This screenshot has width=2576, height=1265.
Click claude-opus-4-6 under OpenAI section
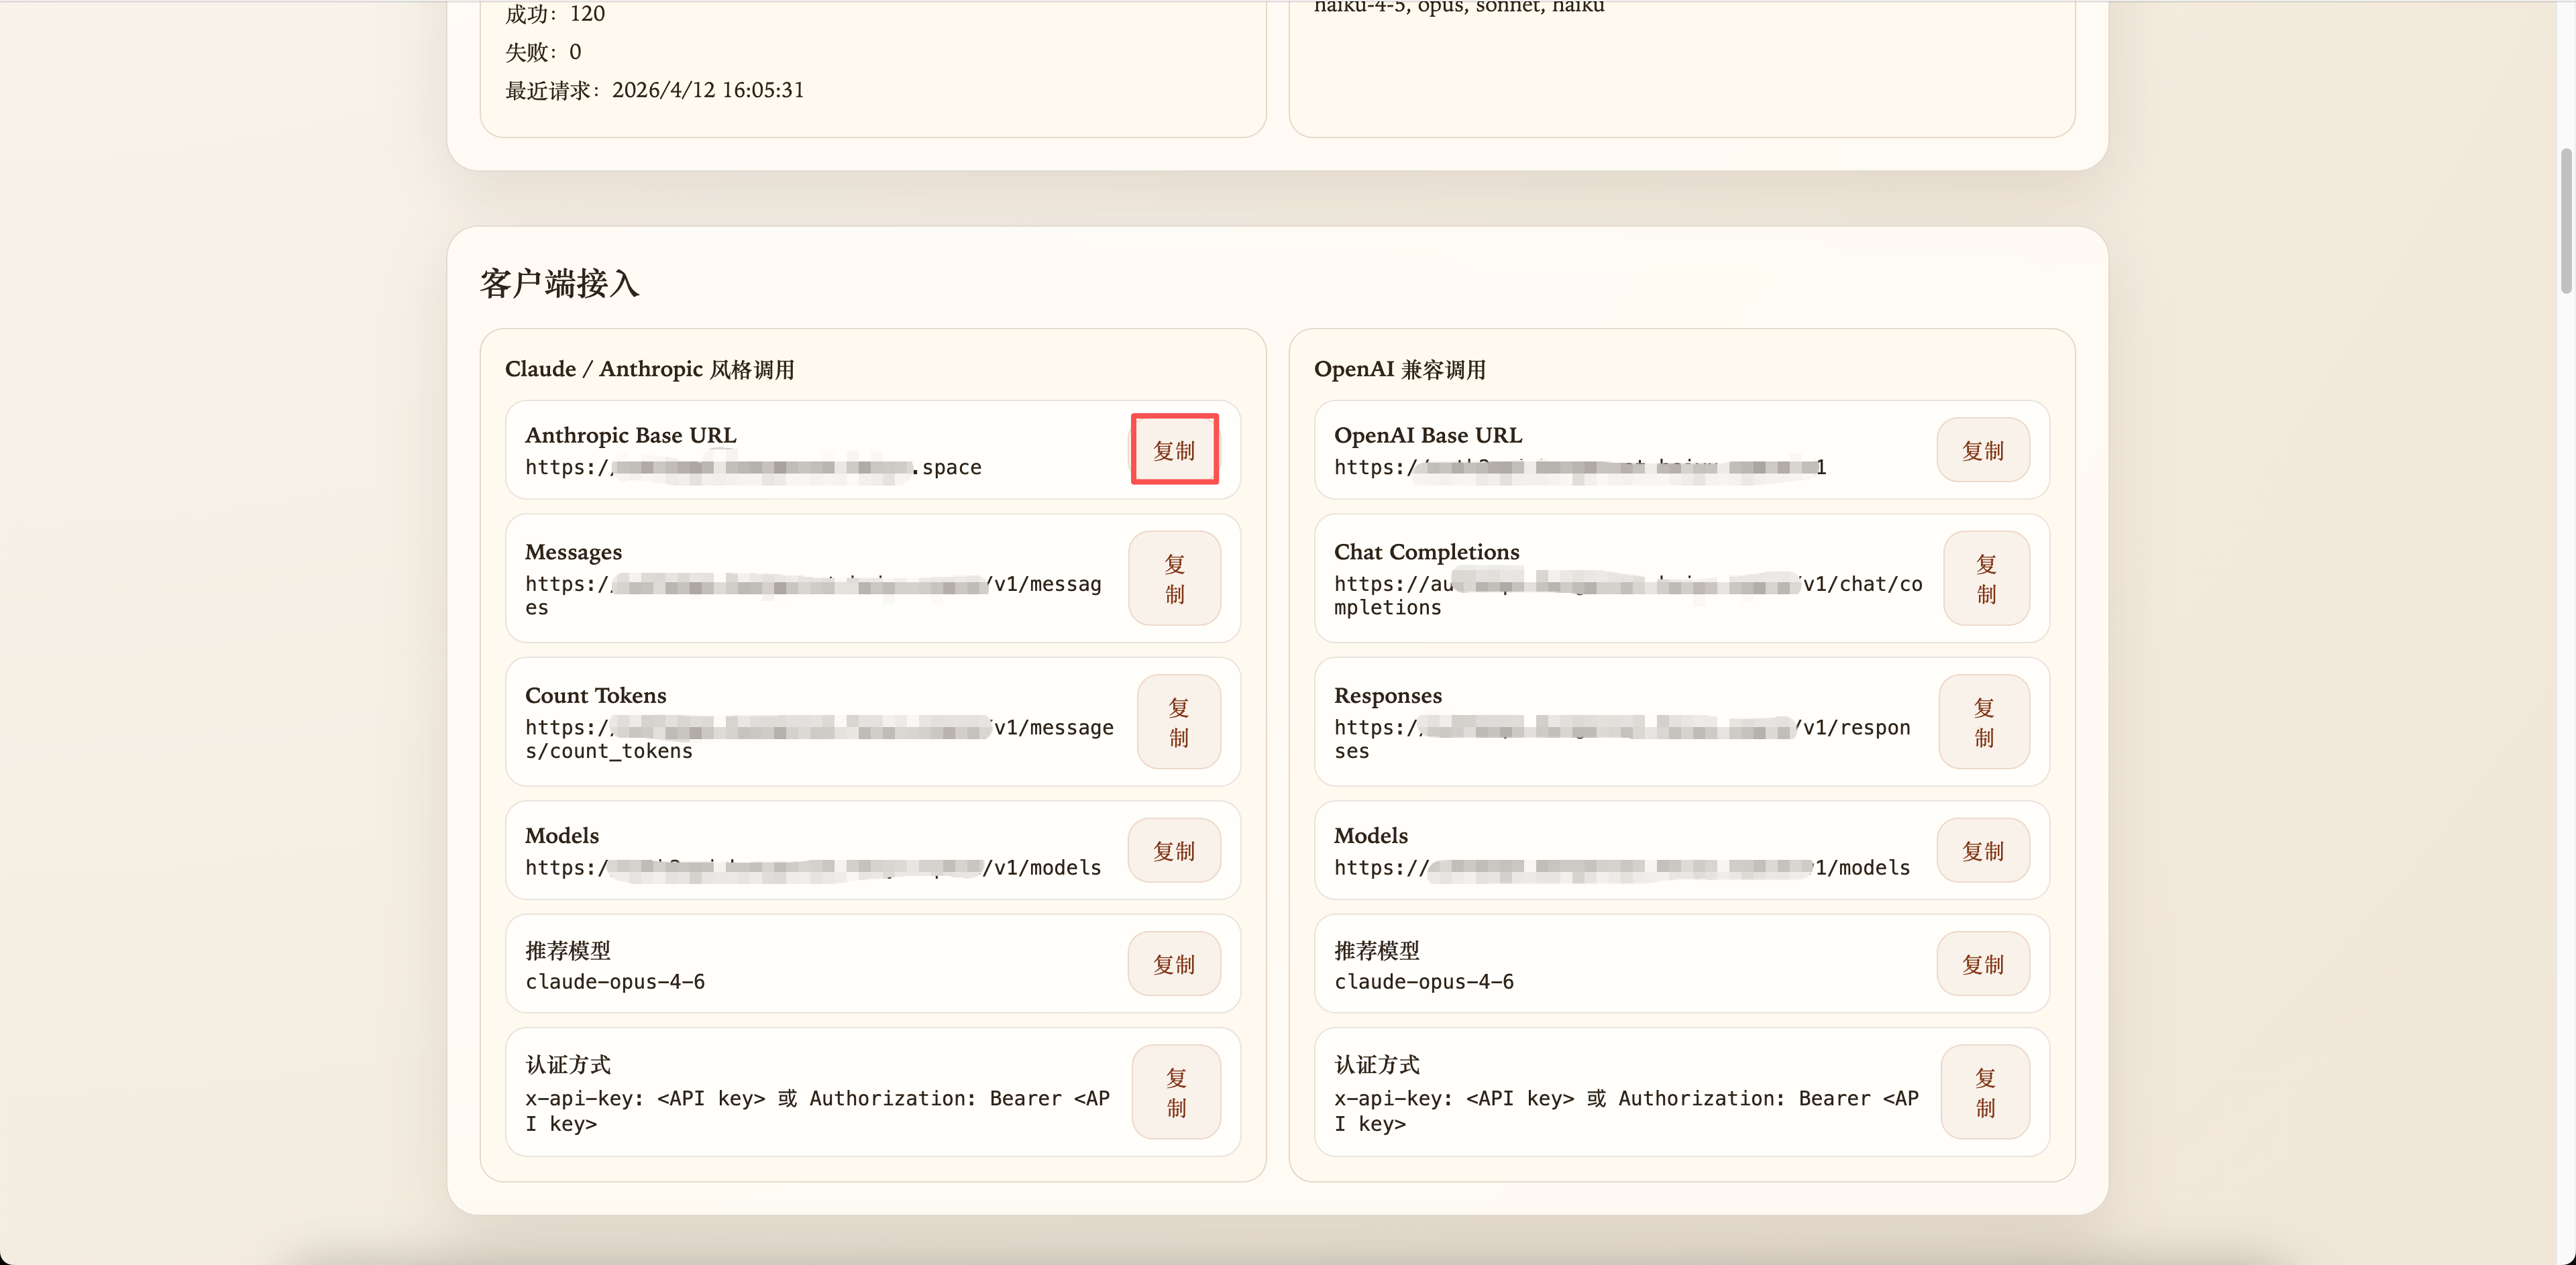(1424, 982)
